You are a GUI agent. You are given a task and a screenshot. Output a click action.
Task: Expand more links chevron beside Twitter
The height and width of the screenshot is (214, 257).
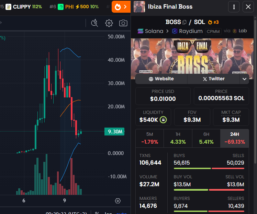click(x=244, y=79)
